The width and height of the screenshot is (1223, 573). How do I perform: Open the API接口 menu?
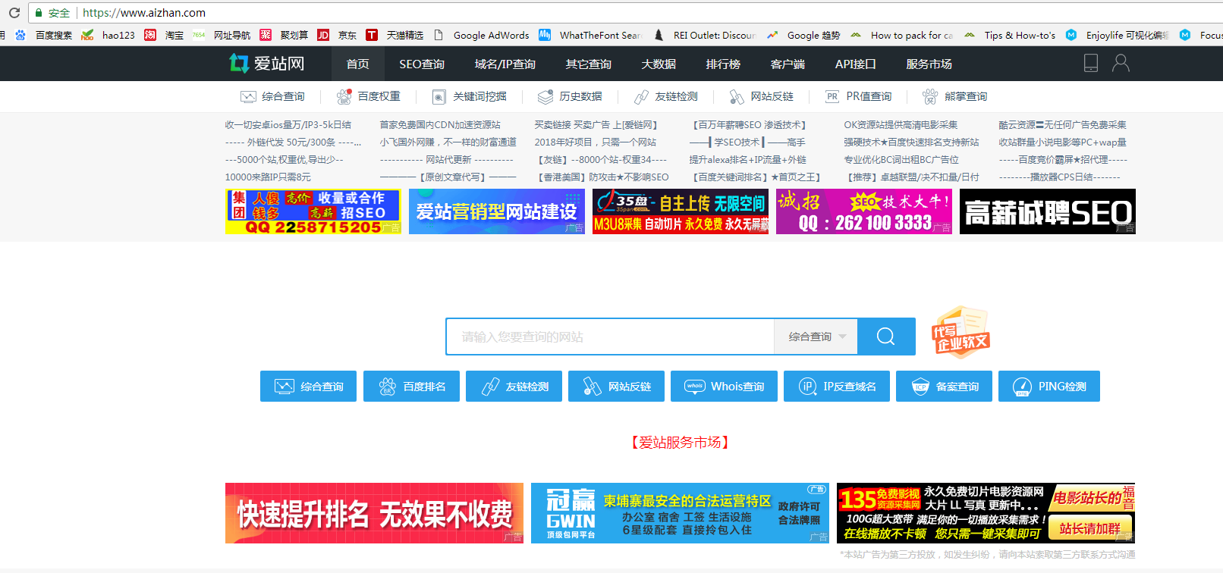point(855,64)
